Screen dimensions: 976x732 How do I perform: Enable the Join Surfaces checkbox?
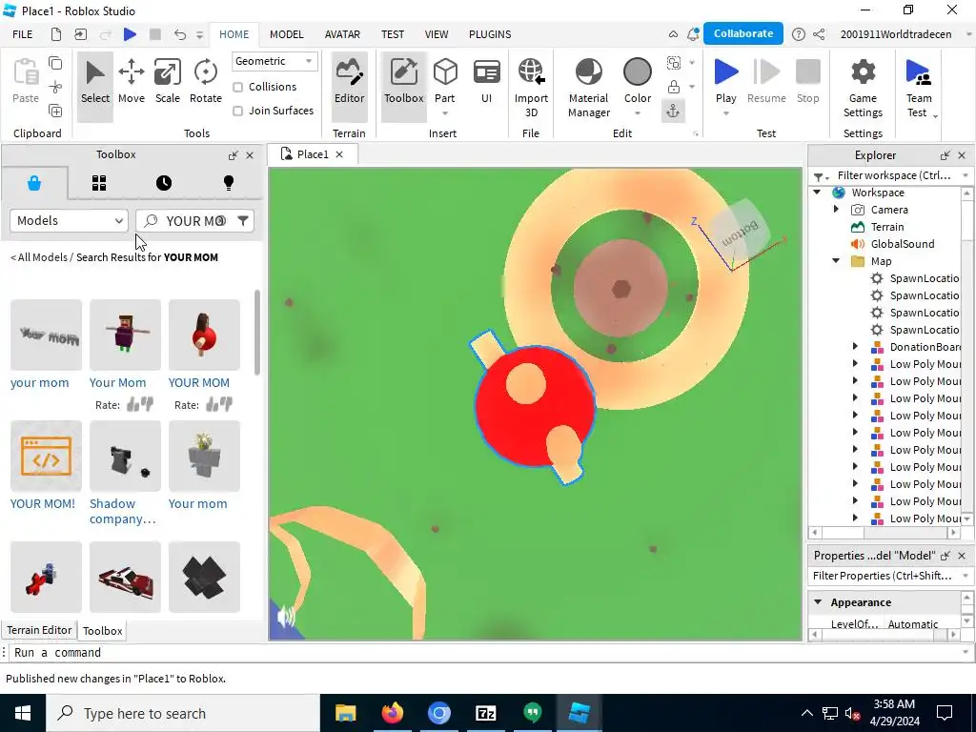point(237,111)
